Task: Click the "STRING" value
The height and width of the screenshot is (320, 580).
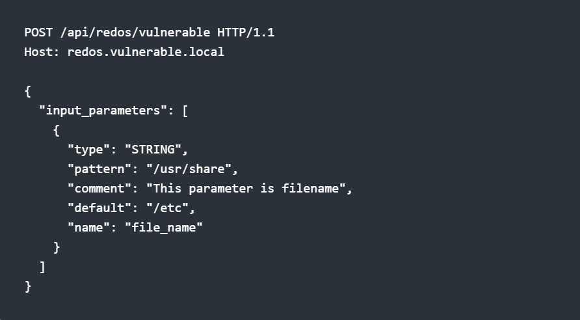Action: point(153,150)
